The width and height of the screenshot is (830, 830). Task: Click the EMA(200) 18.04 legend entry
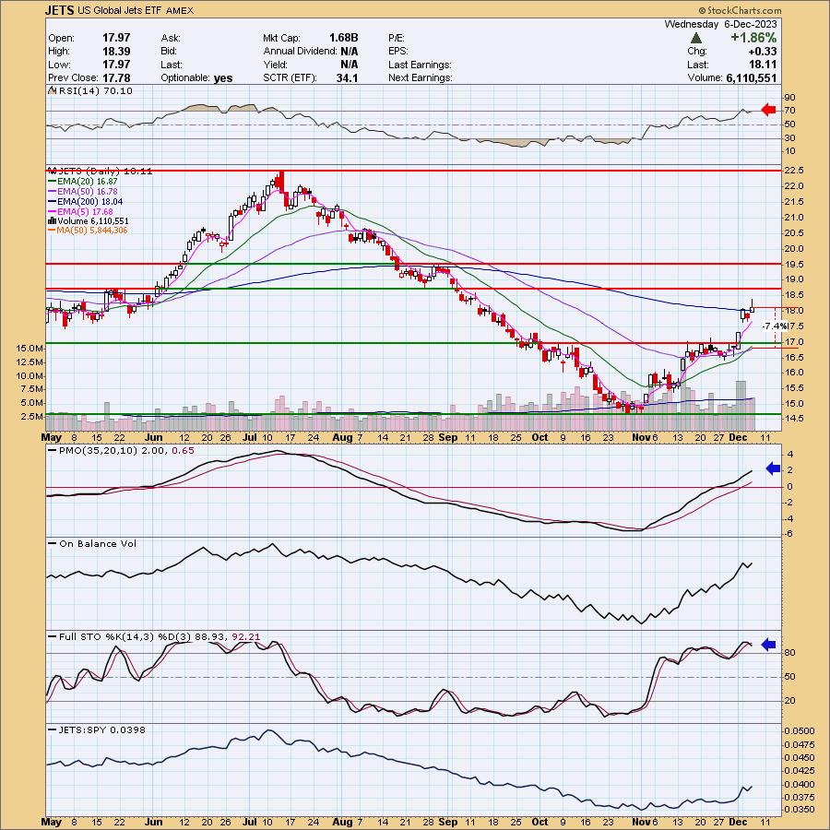(89, 201)
